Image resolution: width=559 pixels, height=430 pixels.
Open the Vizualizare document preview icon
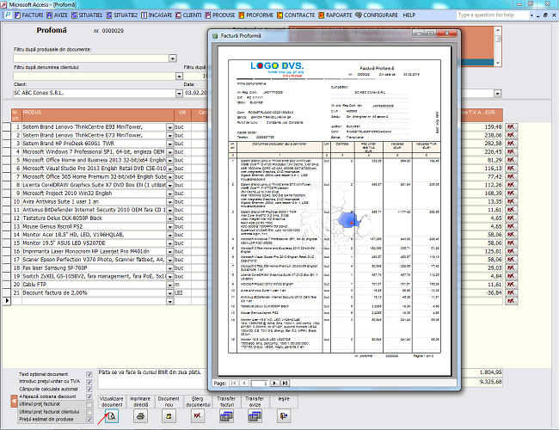pos(112,416)
